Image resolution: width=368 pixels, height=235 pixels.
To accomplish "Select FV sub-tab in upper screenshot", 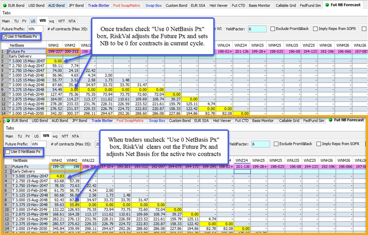I will click(x=24, y=21).
